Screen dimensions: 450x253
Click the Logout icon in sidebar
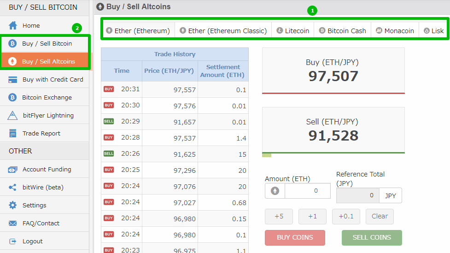coord(13,241)
